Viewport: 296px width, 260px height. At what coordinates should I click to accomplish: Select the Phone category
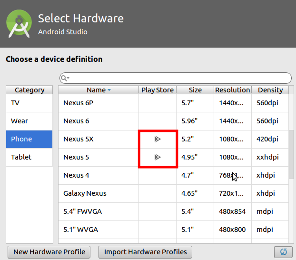29,139
